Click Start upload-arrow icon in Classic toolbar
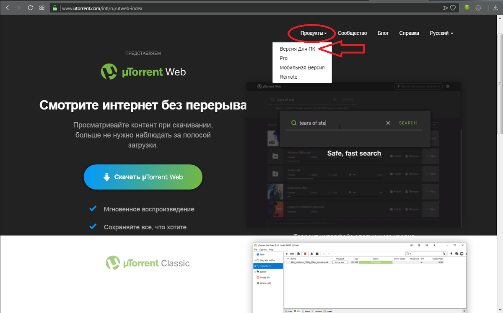 [311, 254]
